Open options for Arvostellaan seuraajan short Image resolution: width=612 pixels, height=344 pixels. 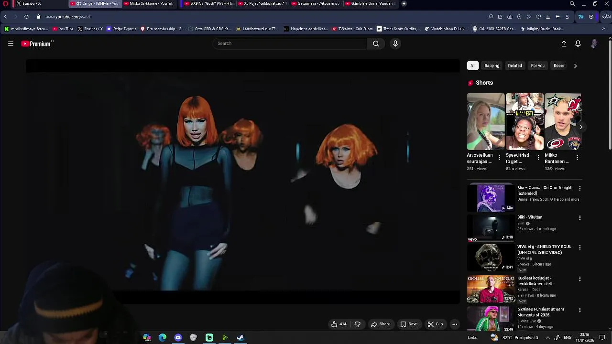[x=500, y=157]
